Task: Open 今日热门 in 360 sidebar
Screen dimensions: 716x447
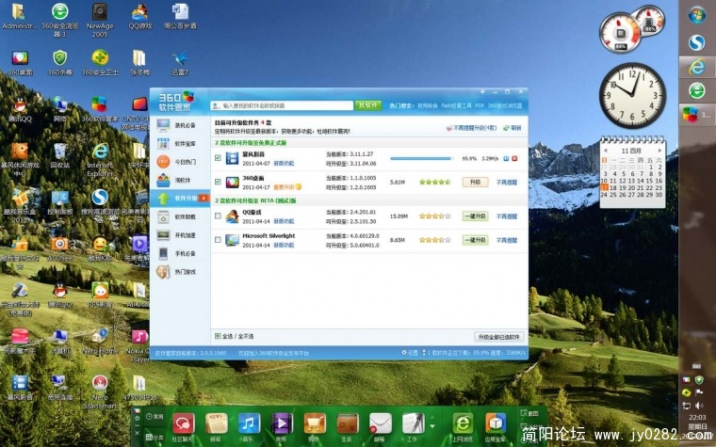Action: (x=180, y=162)
